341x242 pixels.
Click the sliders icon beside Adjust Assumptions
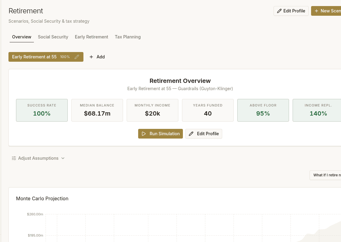pos(14,158)
